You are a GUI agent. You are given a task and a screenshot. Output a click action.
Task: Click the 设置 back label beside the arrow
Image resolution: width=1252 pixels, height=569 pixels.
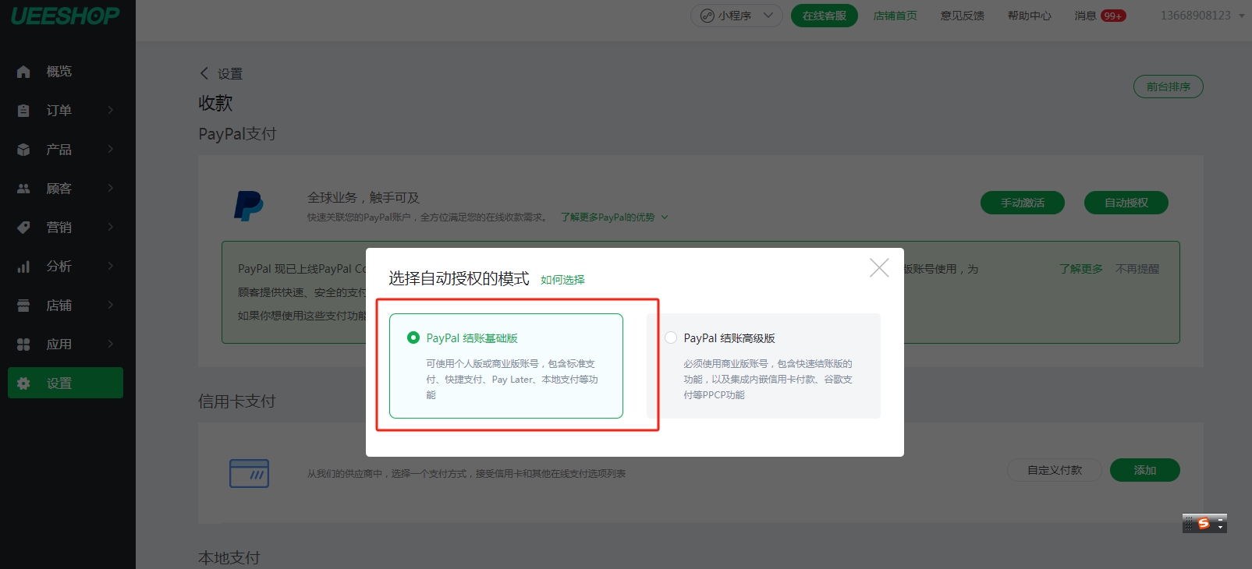(x=230, y=74)
